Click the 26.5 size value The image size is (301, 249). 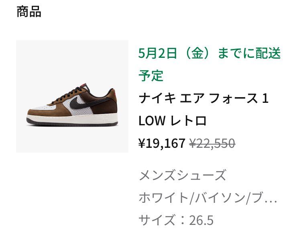point(201,220)
